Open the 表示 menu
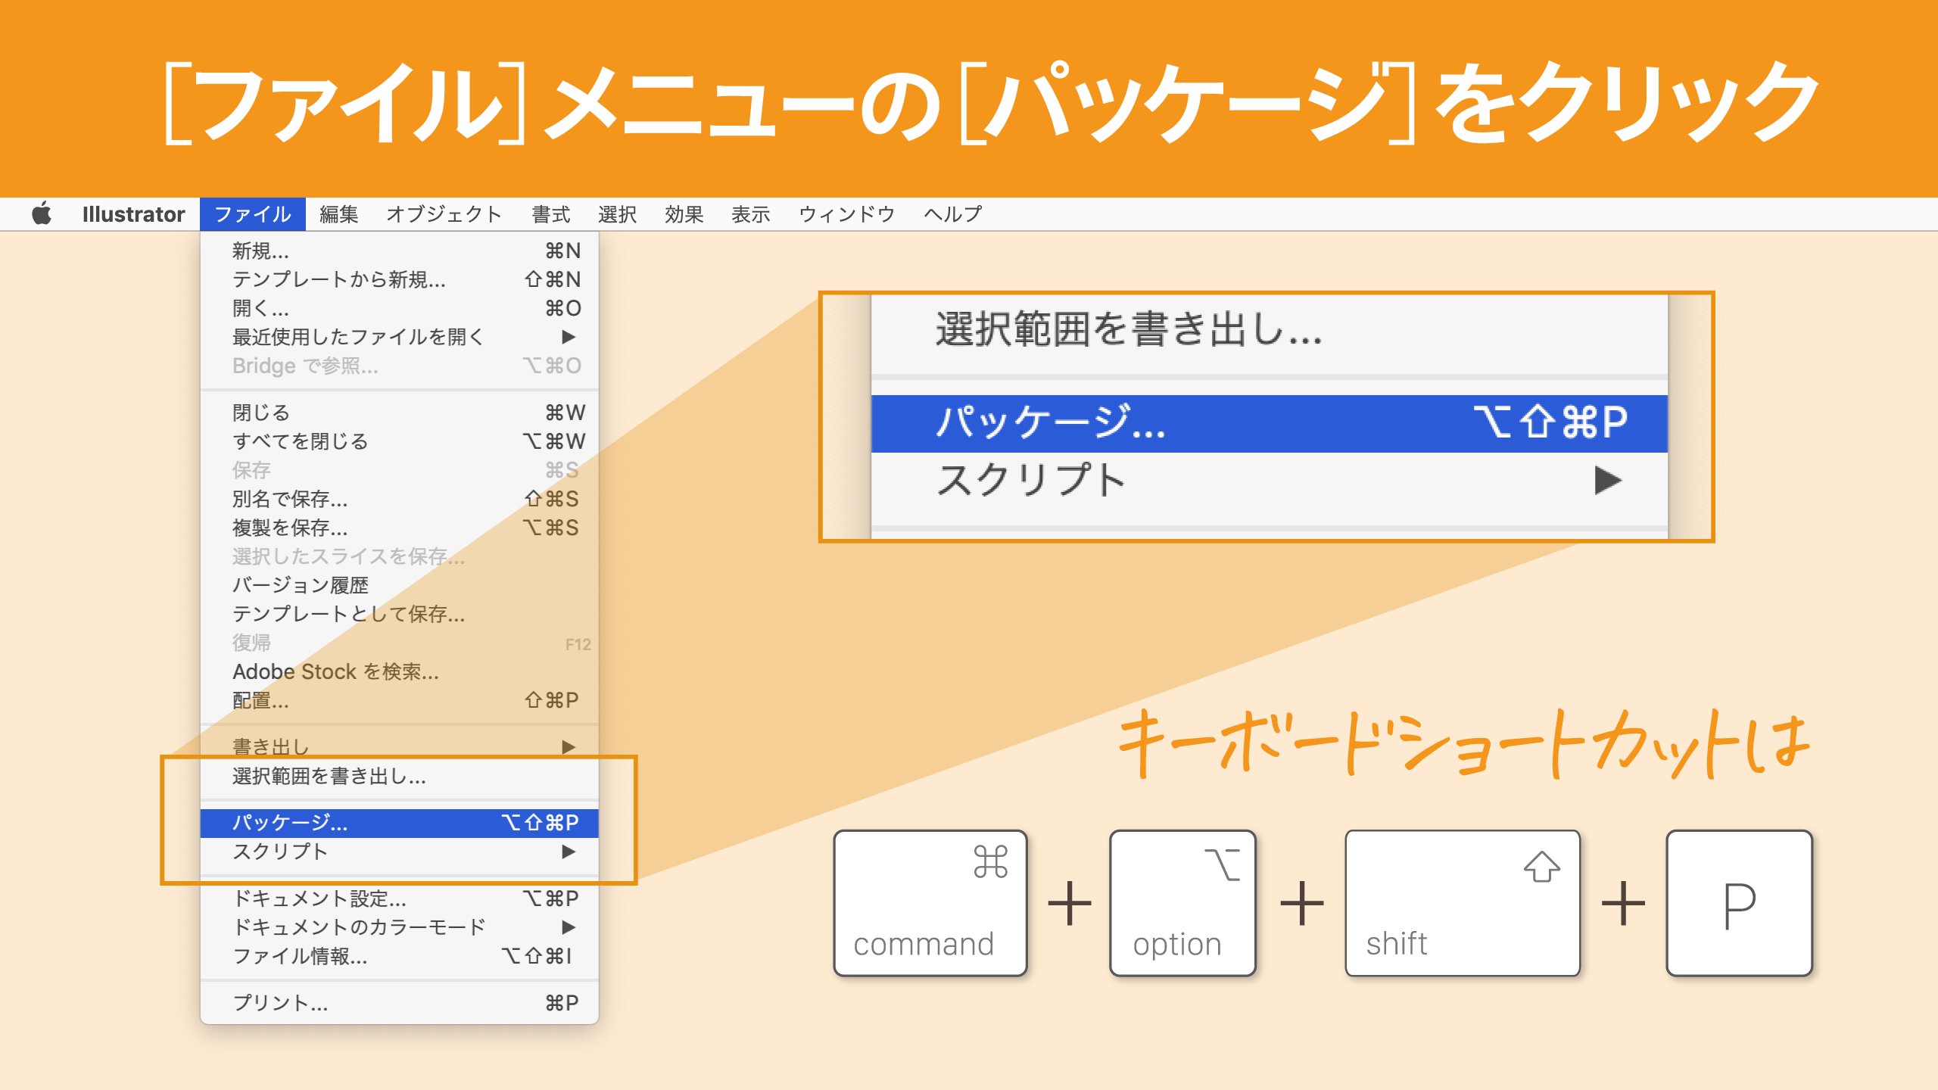This screenshot has width=1938, height=1090. (750, 214)
